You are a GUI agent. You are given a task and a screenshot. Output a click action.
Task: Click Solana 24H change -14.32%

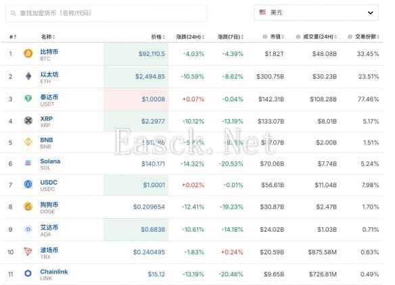point(192,164)
